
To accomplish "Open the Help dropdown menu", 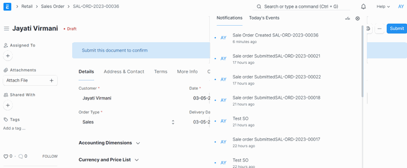I will pyautogui.click(x=383, y=6).
